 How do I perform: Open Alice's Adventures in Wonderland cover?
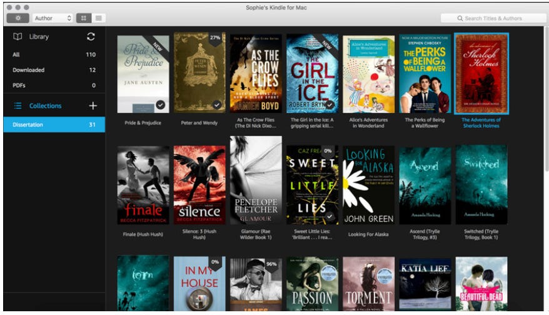[x=369, y=74]
